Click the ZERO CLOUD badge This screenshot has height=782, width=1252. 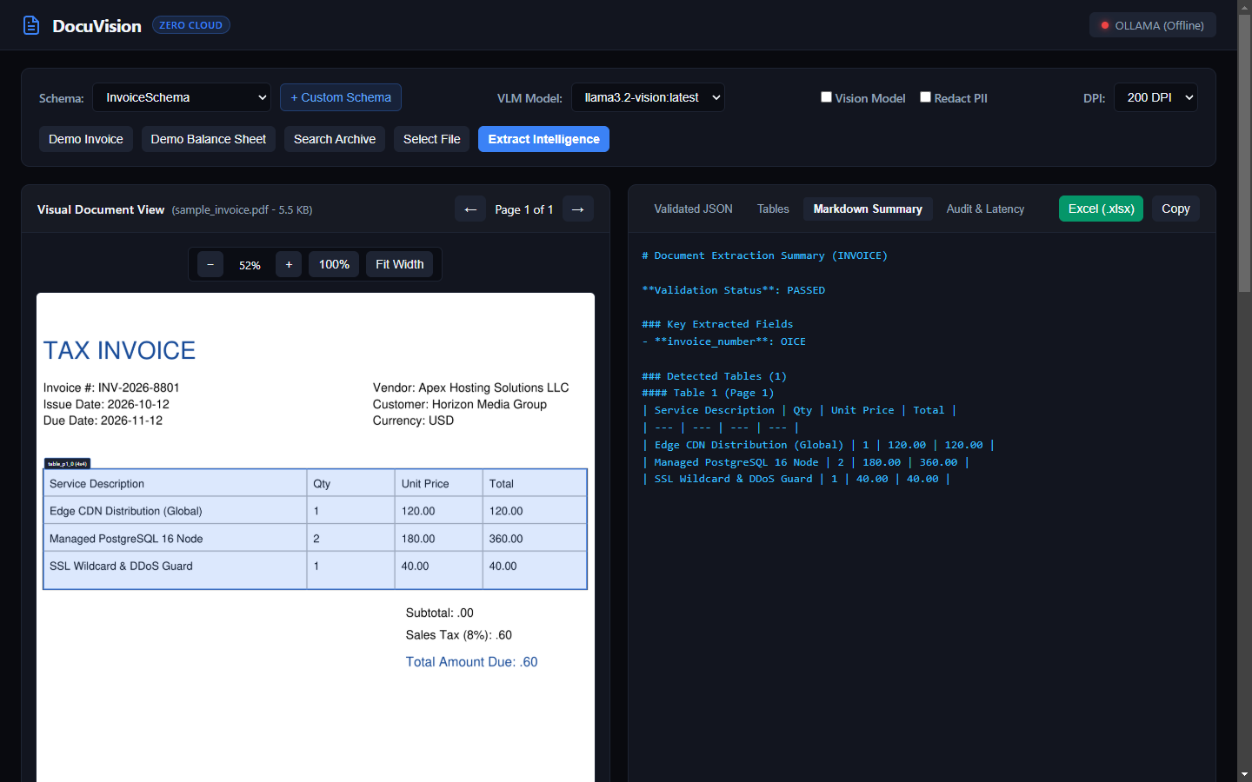[x=191, y=25]
